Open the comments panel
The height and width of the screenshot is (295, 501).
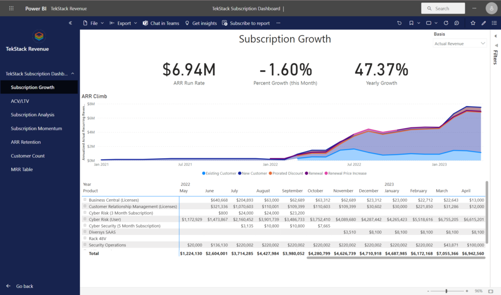click(457, 23)
